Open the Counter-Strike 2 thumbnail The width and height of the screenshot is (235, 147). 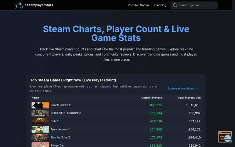tap(40, 105)
